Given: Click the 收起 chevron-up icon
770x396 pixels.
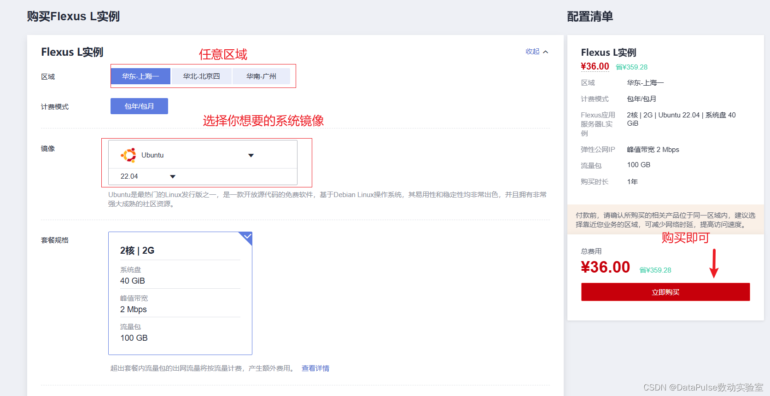Looking at the screenshot, I should click(x=546, y=52).
